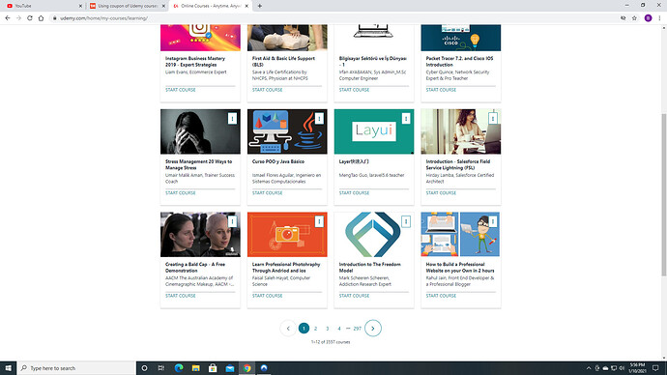The height and width of the screenshot is (375, 667).
Task: Click the Packet Tracer Cisco course thumbnail
Action: click(461, 38)
